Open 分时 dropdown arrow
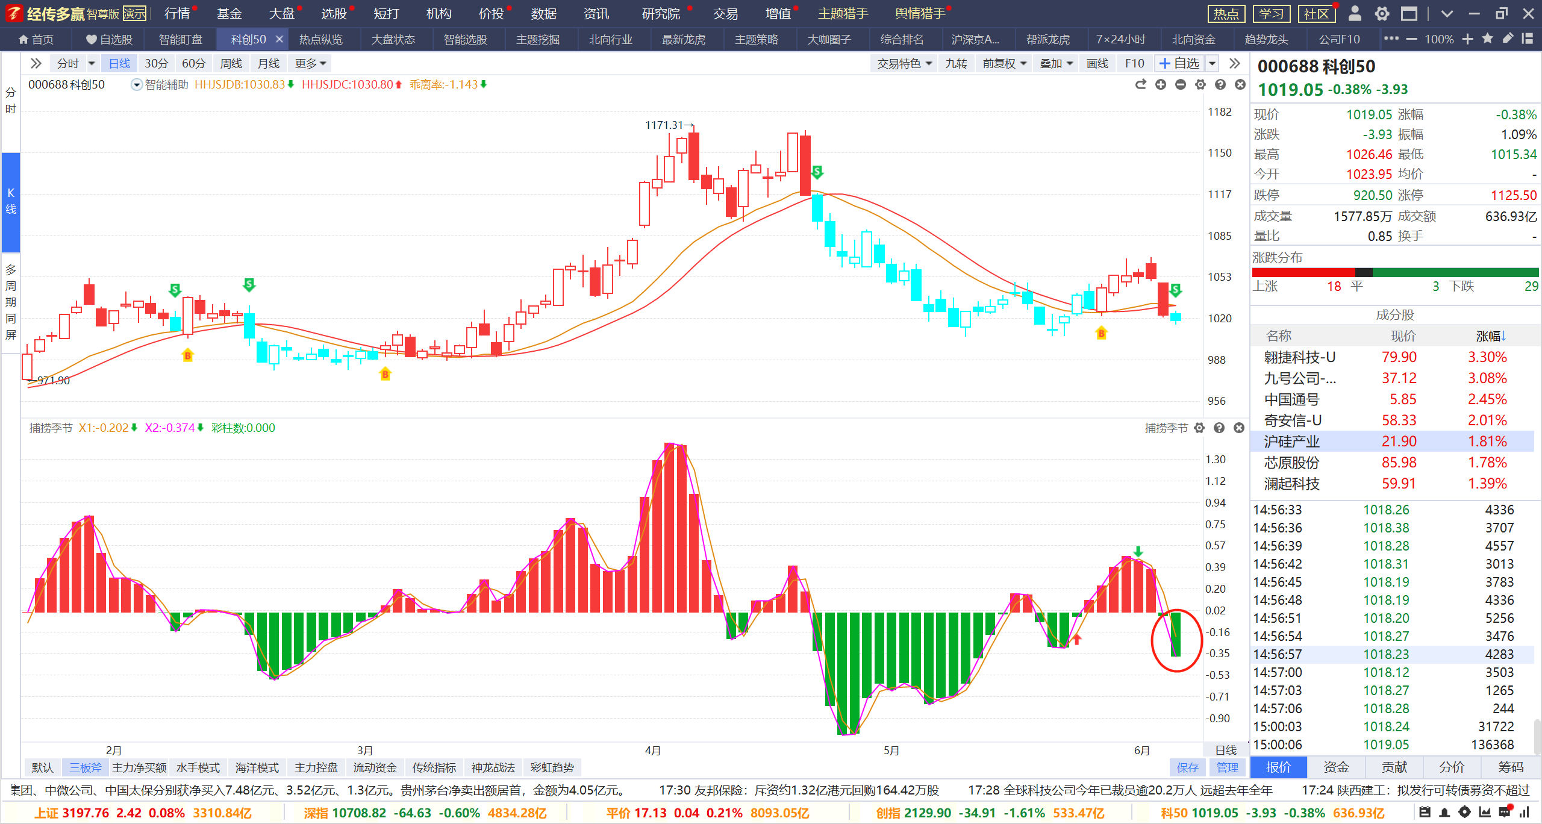The image size is (1542, 824). [x=92, y=63]
